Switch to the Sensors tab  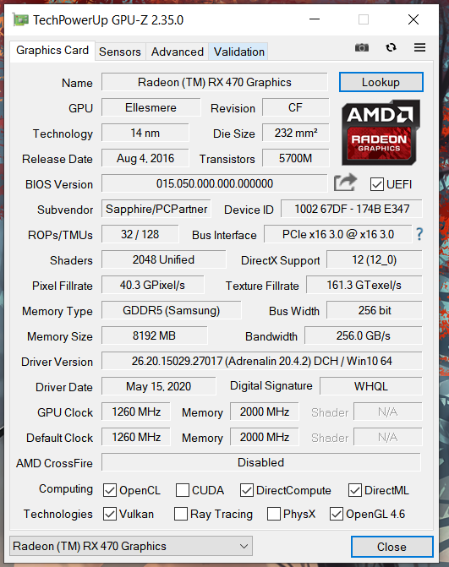pos(120,52)
